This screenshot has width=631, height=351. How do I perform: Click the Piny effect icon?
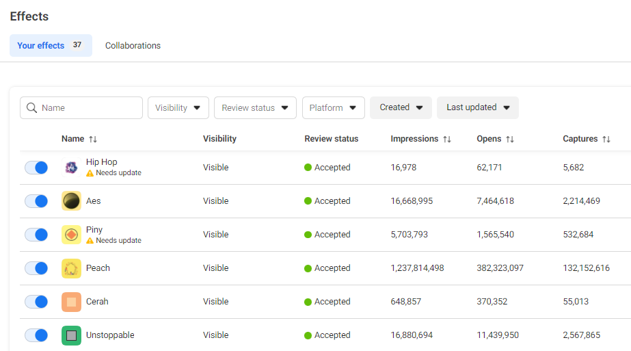click(x=71, y=235)
